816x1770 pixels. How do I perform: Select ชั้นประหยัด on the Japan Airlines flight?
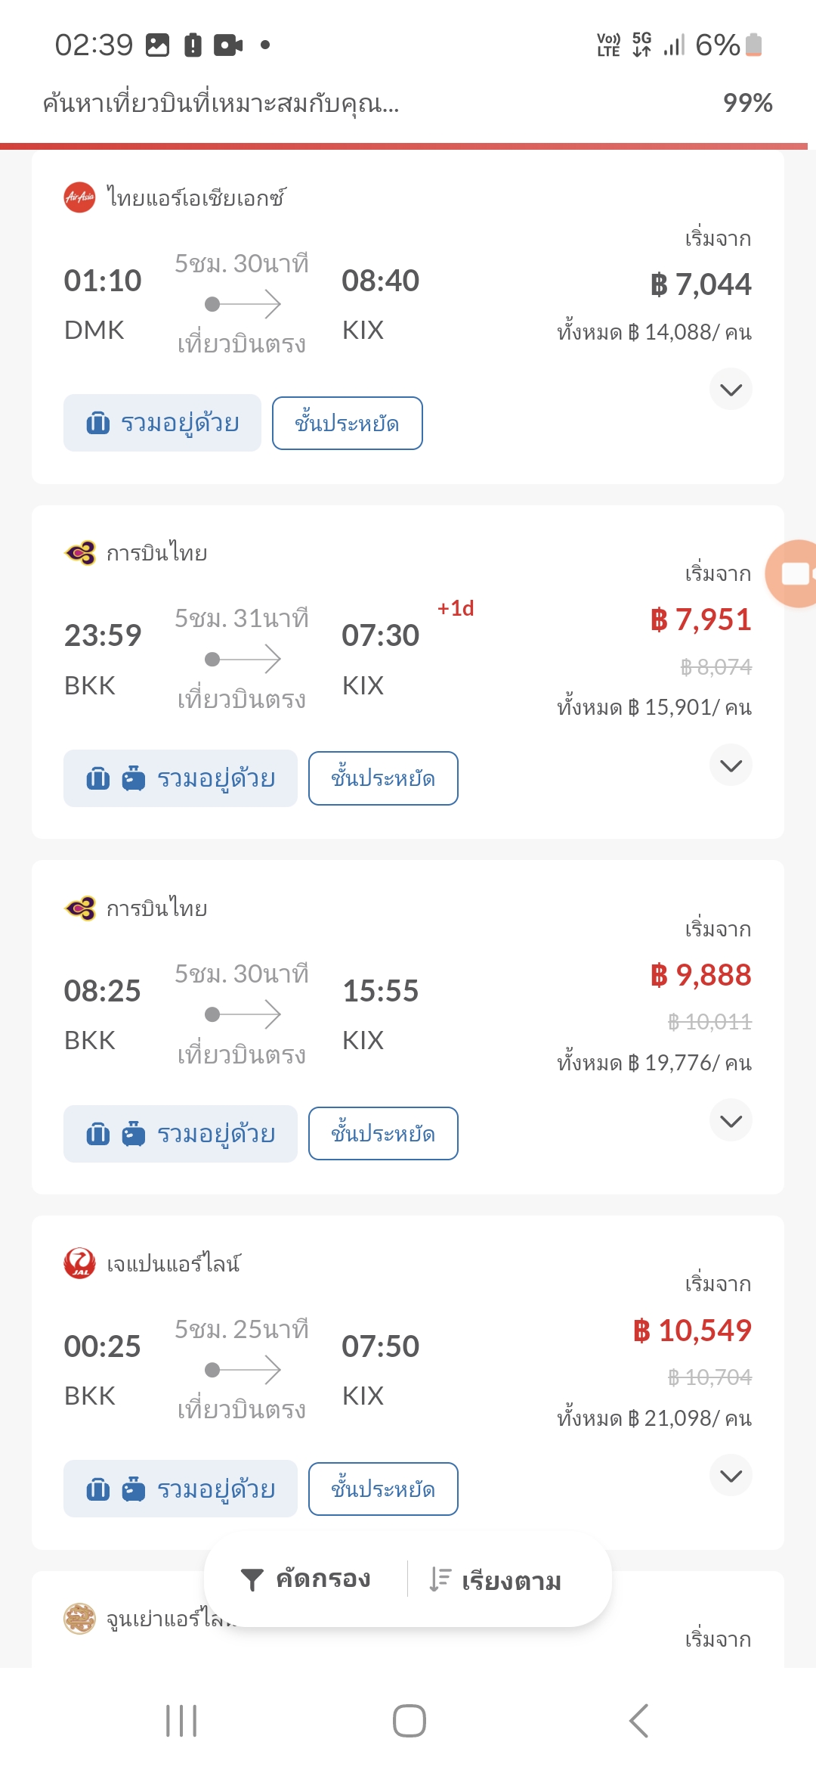383,1489
